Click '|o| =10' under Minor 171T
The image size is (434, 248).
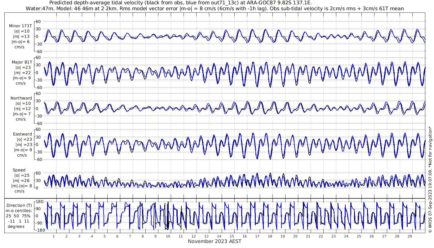[22, 31]
